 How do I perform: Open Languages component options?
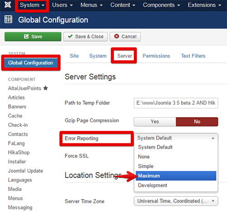(x=20, y=180)
